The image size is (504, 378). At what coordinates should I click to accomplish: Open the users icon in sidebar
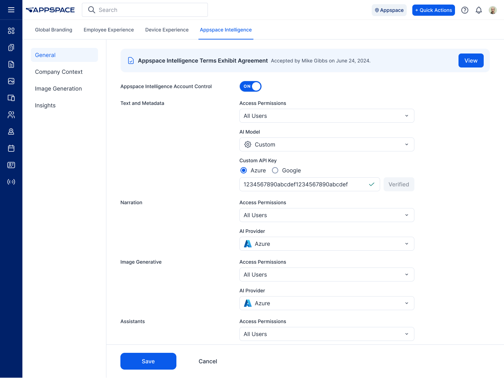pos(11,115)
